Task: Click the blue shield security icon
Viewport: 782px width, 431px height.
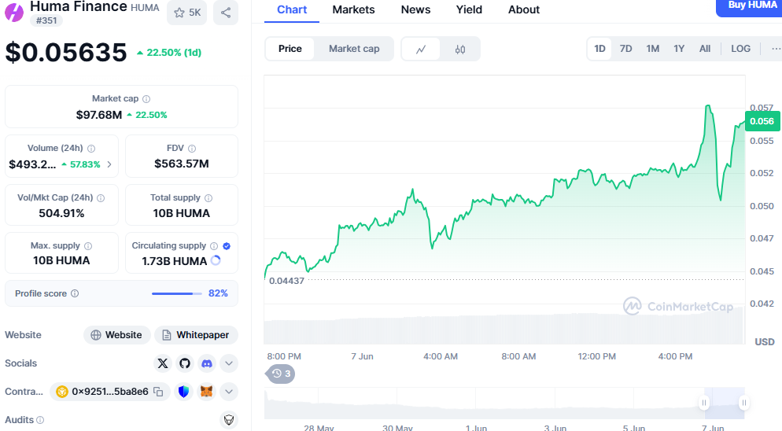Action: [184, 392]
